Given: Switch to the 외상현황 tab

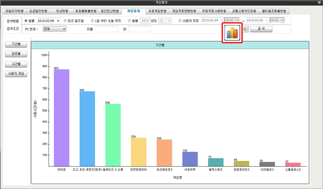Looking at the screenshot, I should [62, 11].
